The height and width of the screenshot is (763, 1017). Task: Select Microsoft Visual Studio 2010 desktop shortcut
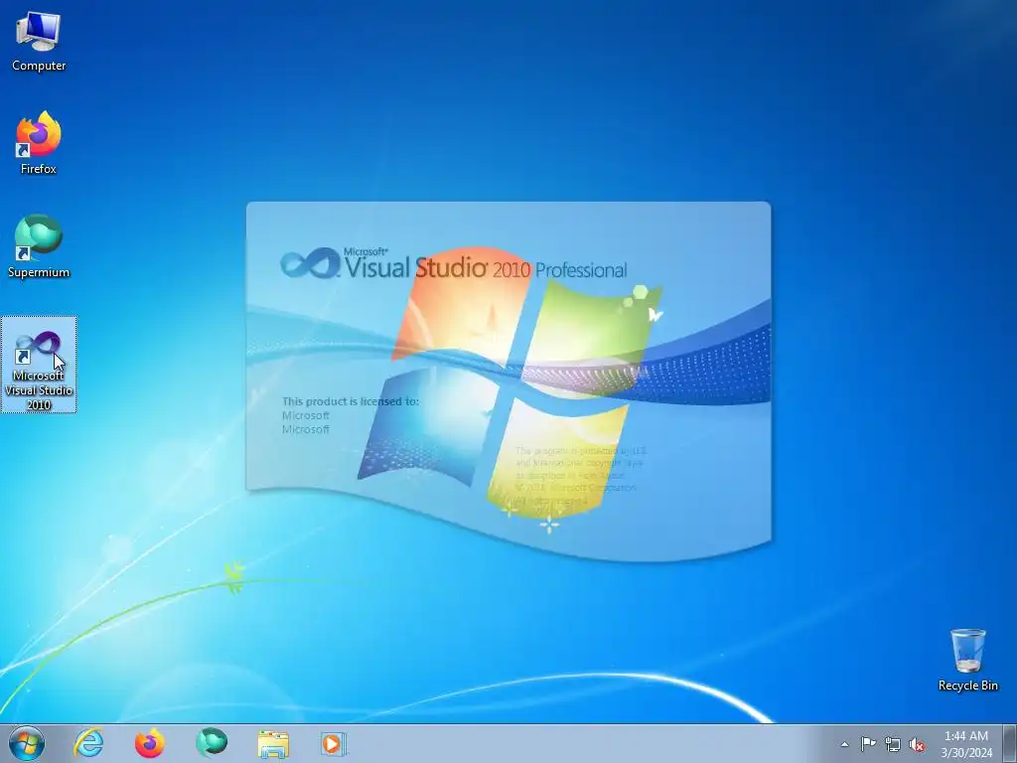[x=39, y=365]
